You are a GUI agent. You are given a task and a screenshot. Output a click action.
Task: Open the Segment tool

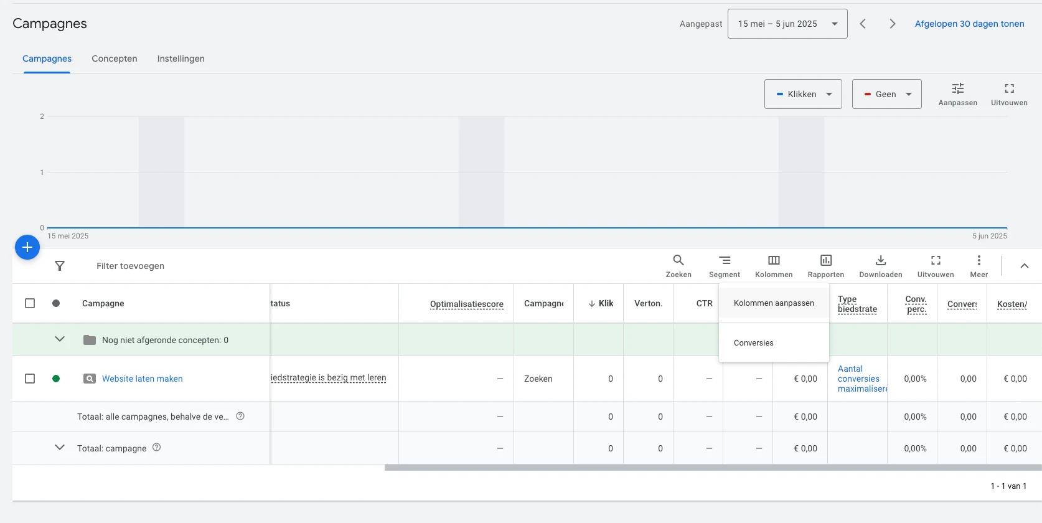click(x=725, y=266)
